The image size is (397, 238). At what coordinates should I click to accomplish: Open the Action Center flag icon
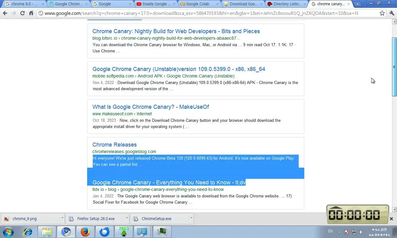pos(347,232)
